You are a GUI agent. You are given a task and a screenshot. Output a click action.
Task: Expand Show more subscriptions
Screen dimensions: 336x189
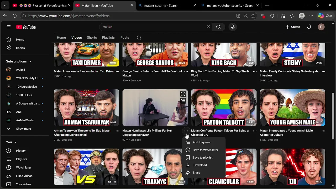(x=24, y=129)
